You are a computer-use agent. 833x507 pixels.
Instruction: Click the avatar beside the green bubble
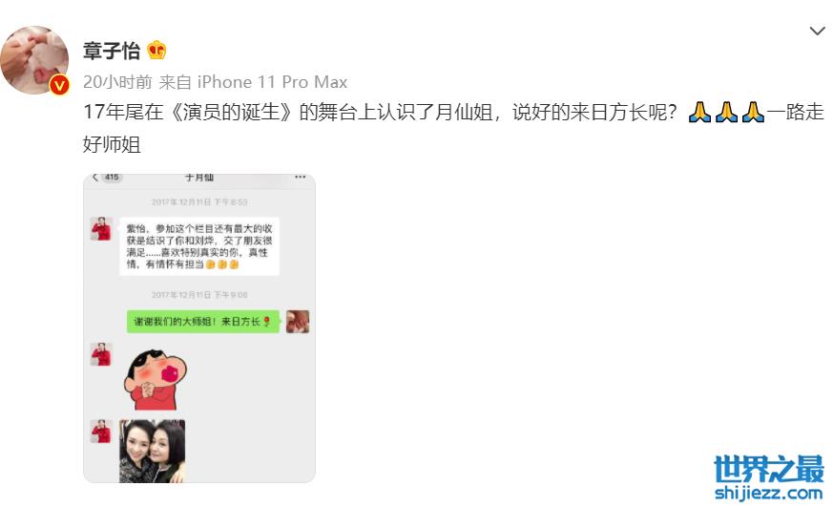[x=298, y=322]
